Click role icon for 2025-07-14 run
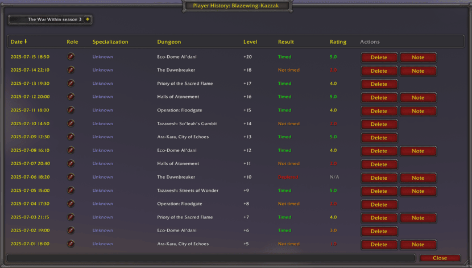Image resolution: width=472 pixels, height=268 pixels. tap(71, 70)
